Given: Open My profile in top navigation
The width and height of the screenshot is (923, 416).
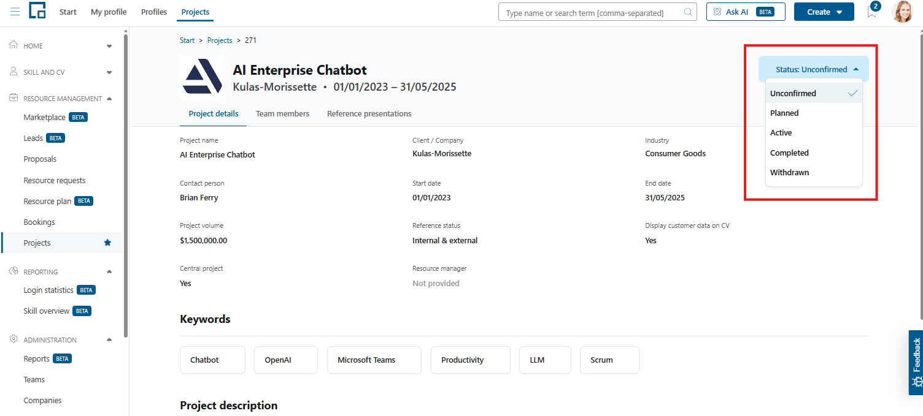Looking at the screenshot, I should (109, 12).
